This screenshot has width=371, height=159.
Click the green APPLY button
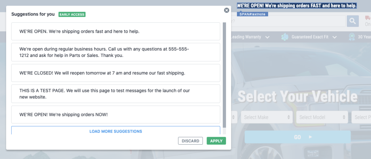point(216,141)
